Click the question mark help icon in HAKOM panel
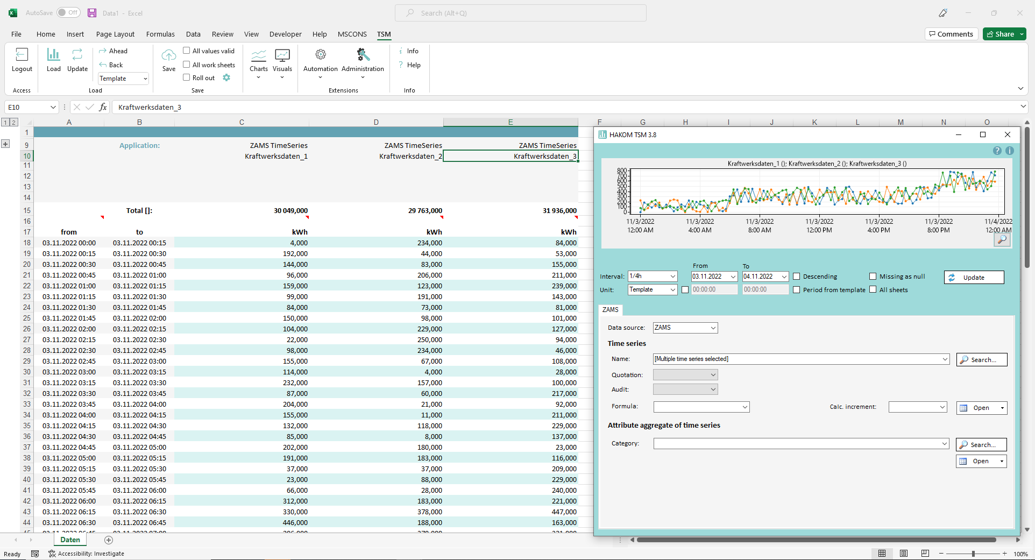This screenshot has width=1035, height=560. pos(997,151)
